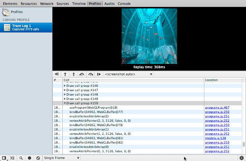Toggle the record capture button

pyautogui.click(x=29, y=158)
